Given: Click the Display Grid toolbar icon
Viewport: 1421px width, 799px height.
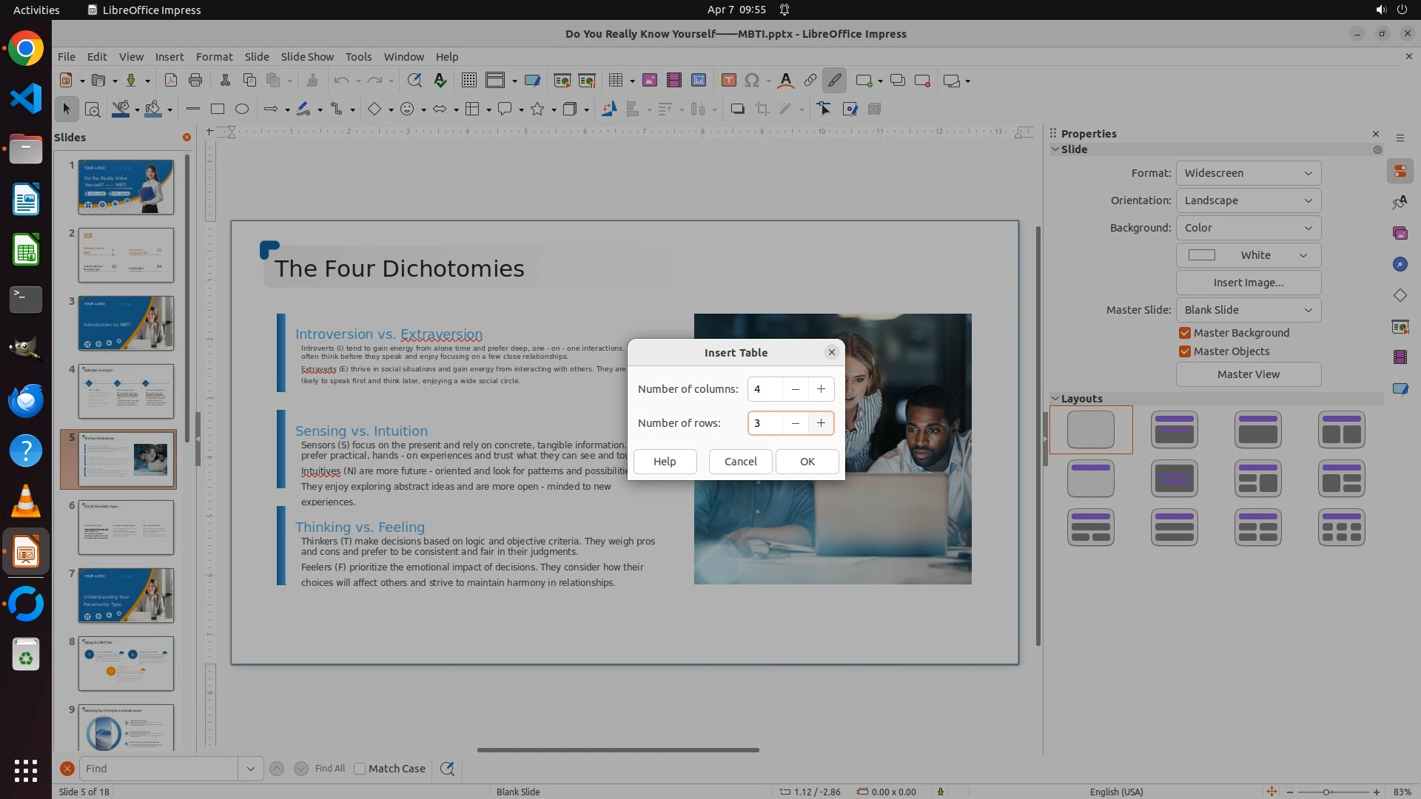Looking at the screenshot, I should point(468,81).
